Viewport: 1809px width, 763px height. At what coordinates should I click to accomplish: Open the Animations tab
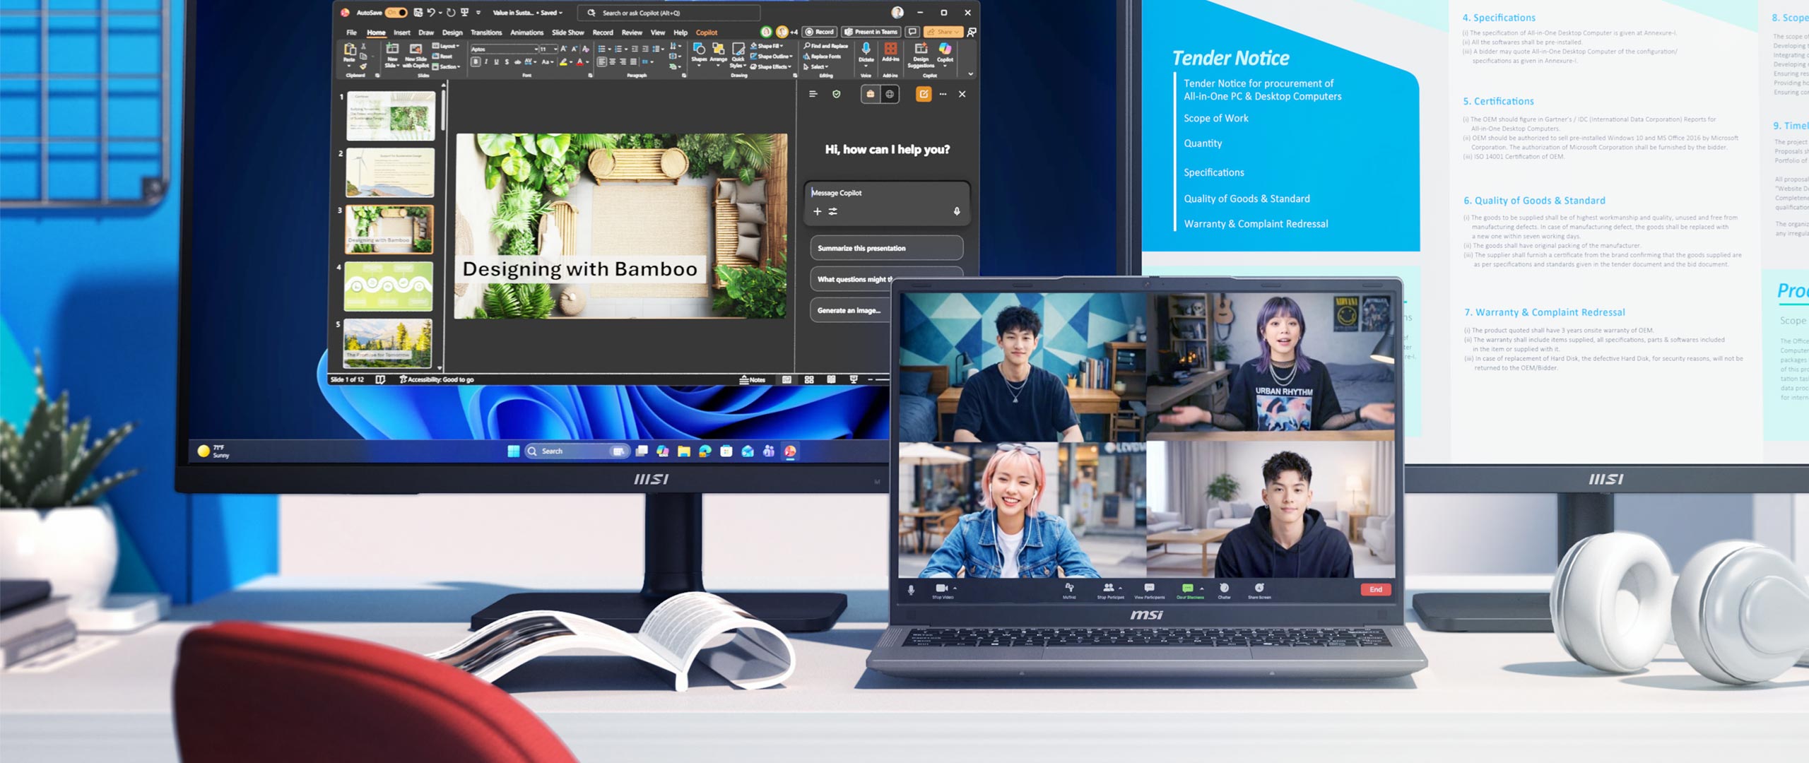point(526,32)
